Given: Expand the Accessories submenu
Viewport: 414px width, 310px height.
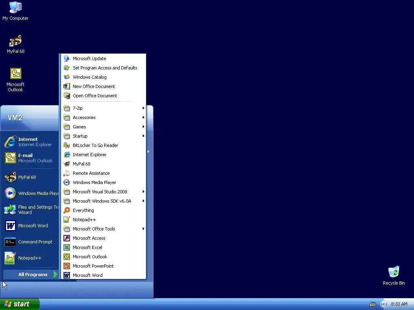Looking at the screenshot, I should 103,117.
